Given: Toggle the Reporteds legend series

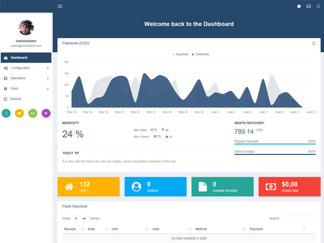Looking at the screenshot, I should (x=181, y=54).
